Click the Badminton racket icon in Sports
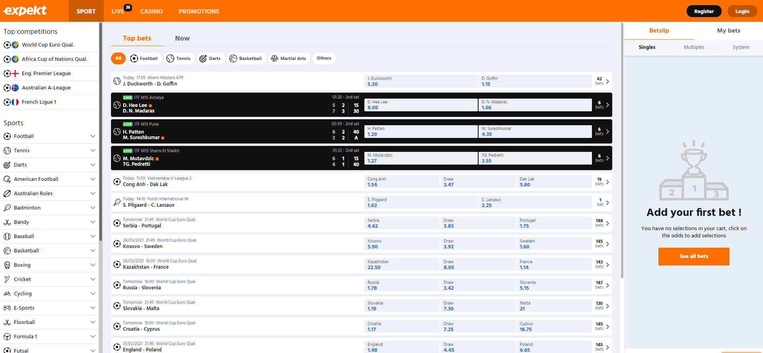This screenshot has height=353, width=763. coord(7,208)
